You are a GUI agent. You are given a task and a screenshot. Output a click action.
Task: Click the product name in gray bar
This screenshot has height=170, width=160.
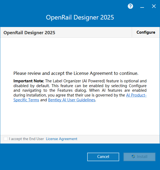pyautogui.click(x=29, y=33)
